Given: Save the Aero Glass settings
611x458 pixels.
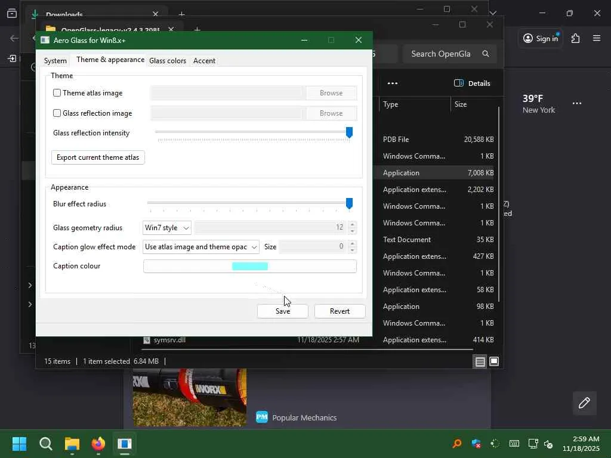Looking at the screenshot, I should [x=282, y=311].
